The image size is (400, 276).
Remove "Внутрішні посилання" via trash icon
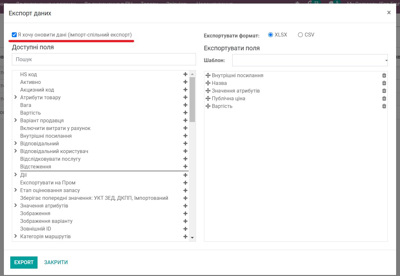tap(384, 75)
